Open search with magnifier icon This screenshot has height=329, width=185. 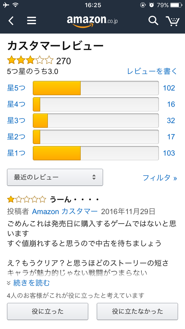click(153, 21)
